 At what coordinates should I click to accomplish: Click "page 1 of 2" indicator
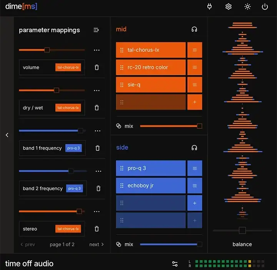click(x=62, y=245)
